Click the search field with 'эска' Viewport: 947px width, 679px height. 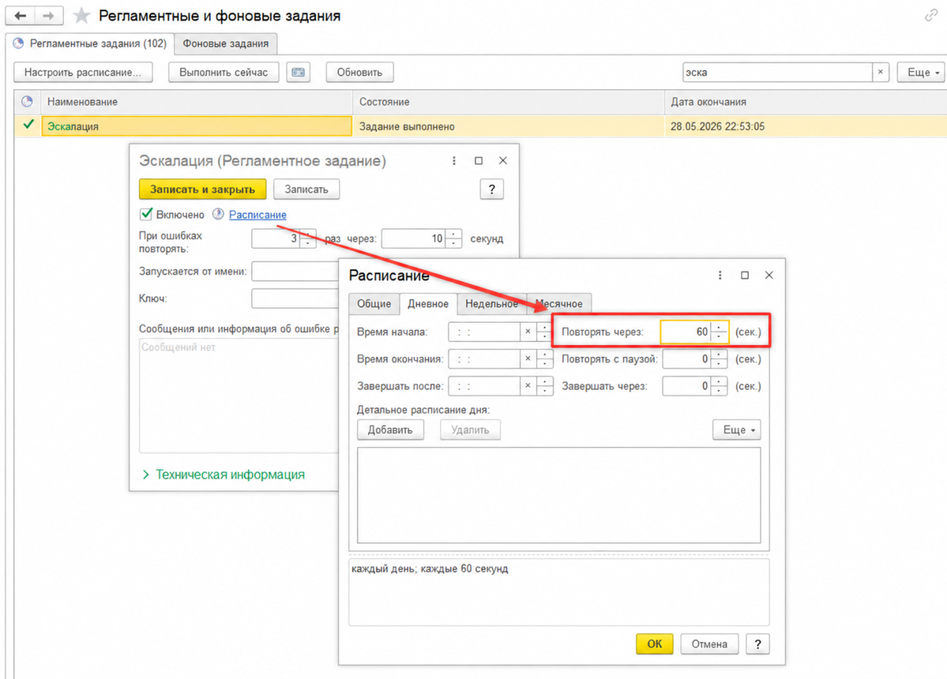click(778, 73)
